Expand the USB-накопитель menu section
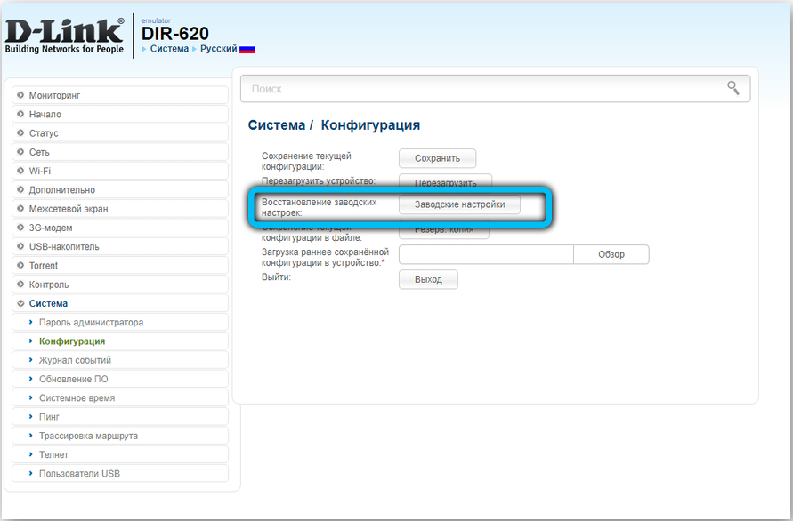The image size is (793, 521). click(120, 246)
